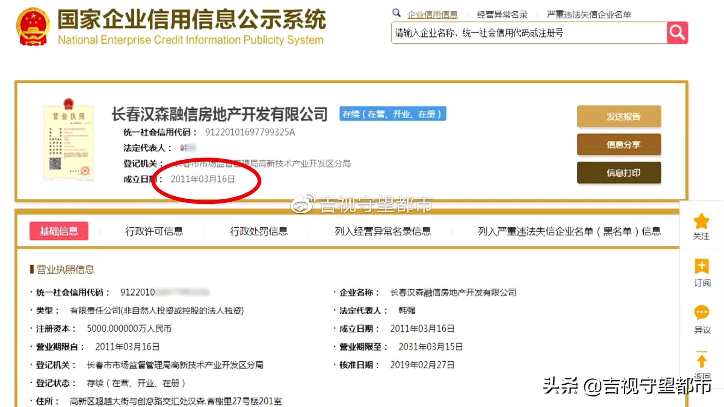The image size is (724, 407).
Task: Click the 信息分享 share button
Action: point(619,145)
